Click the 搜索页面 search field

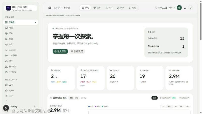(x=165, y=8)
